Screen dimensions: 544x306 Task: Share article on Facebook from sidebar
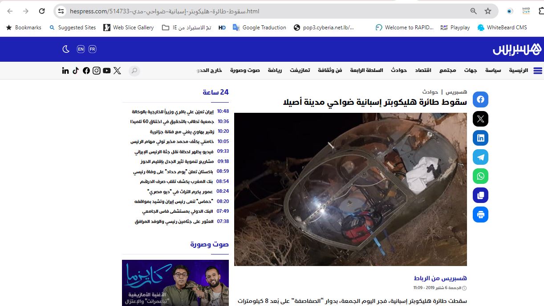point(480,99)
